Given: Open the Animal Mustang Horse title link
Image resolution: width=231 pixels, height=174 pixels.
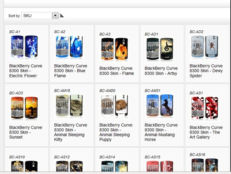Looking at the screenshot, I should [x=161, y=132].
